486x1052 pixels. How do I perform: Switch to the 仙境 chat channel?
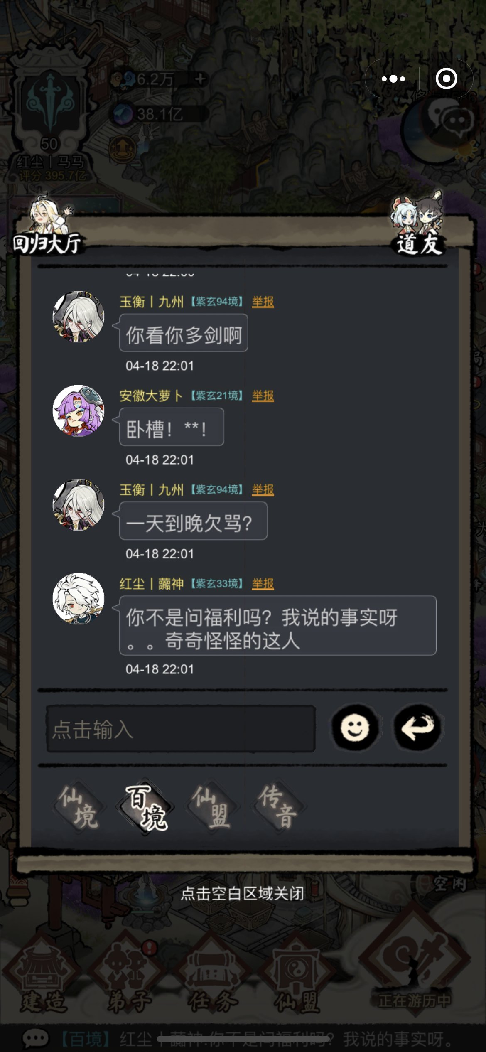79,806
